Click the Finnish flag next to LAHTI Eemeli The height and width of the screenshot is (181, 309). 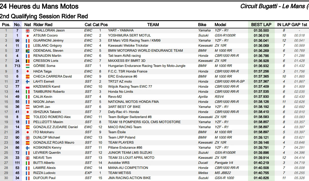pos(28,82)
